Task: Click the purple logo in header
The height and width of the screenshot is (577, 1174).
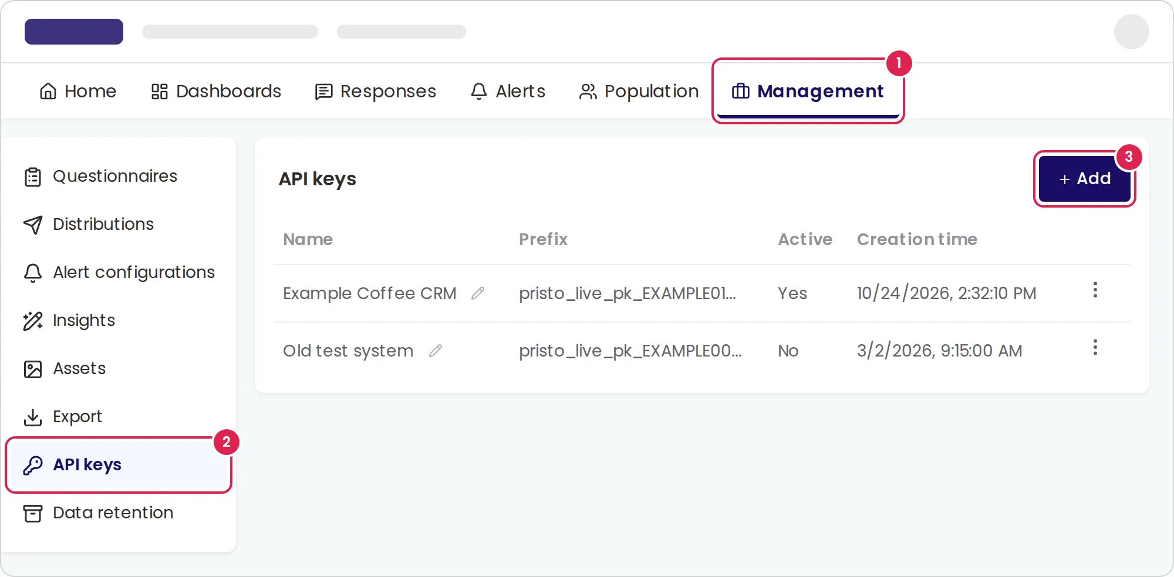Action: (74, 32)
